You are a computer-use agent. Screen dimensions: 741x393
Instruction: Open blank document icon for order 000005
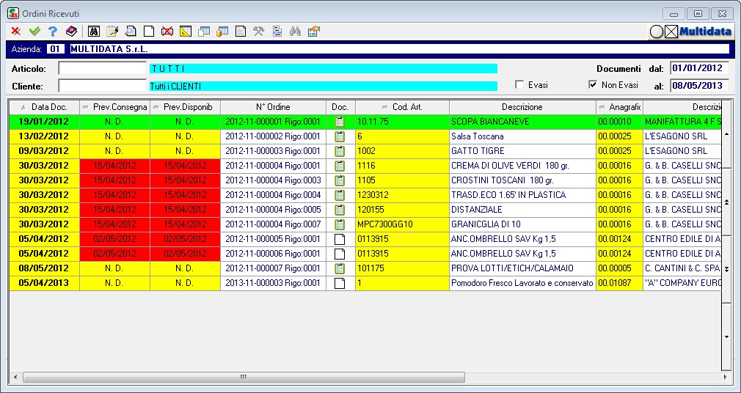tap(340, 239)
